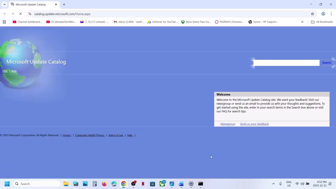
Task: Open the privacy footer link
Action: point(67,135)
